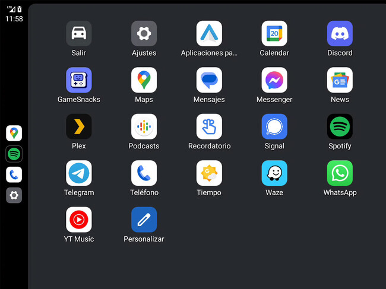Open the Aplicaciones pa... Android Auto icon
This screenshot has height=289, width=386.
[209, 33]
